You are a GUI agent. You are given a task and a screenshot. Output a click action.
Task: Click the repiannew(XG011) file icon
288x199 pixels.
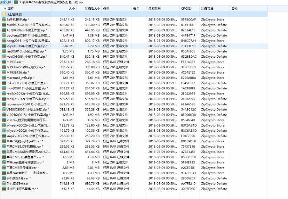click(x=4, y=104)
